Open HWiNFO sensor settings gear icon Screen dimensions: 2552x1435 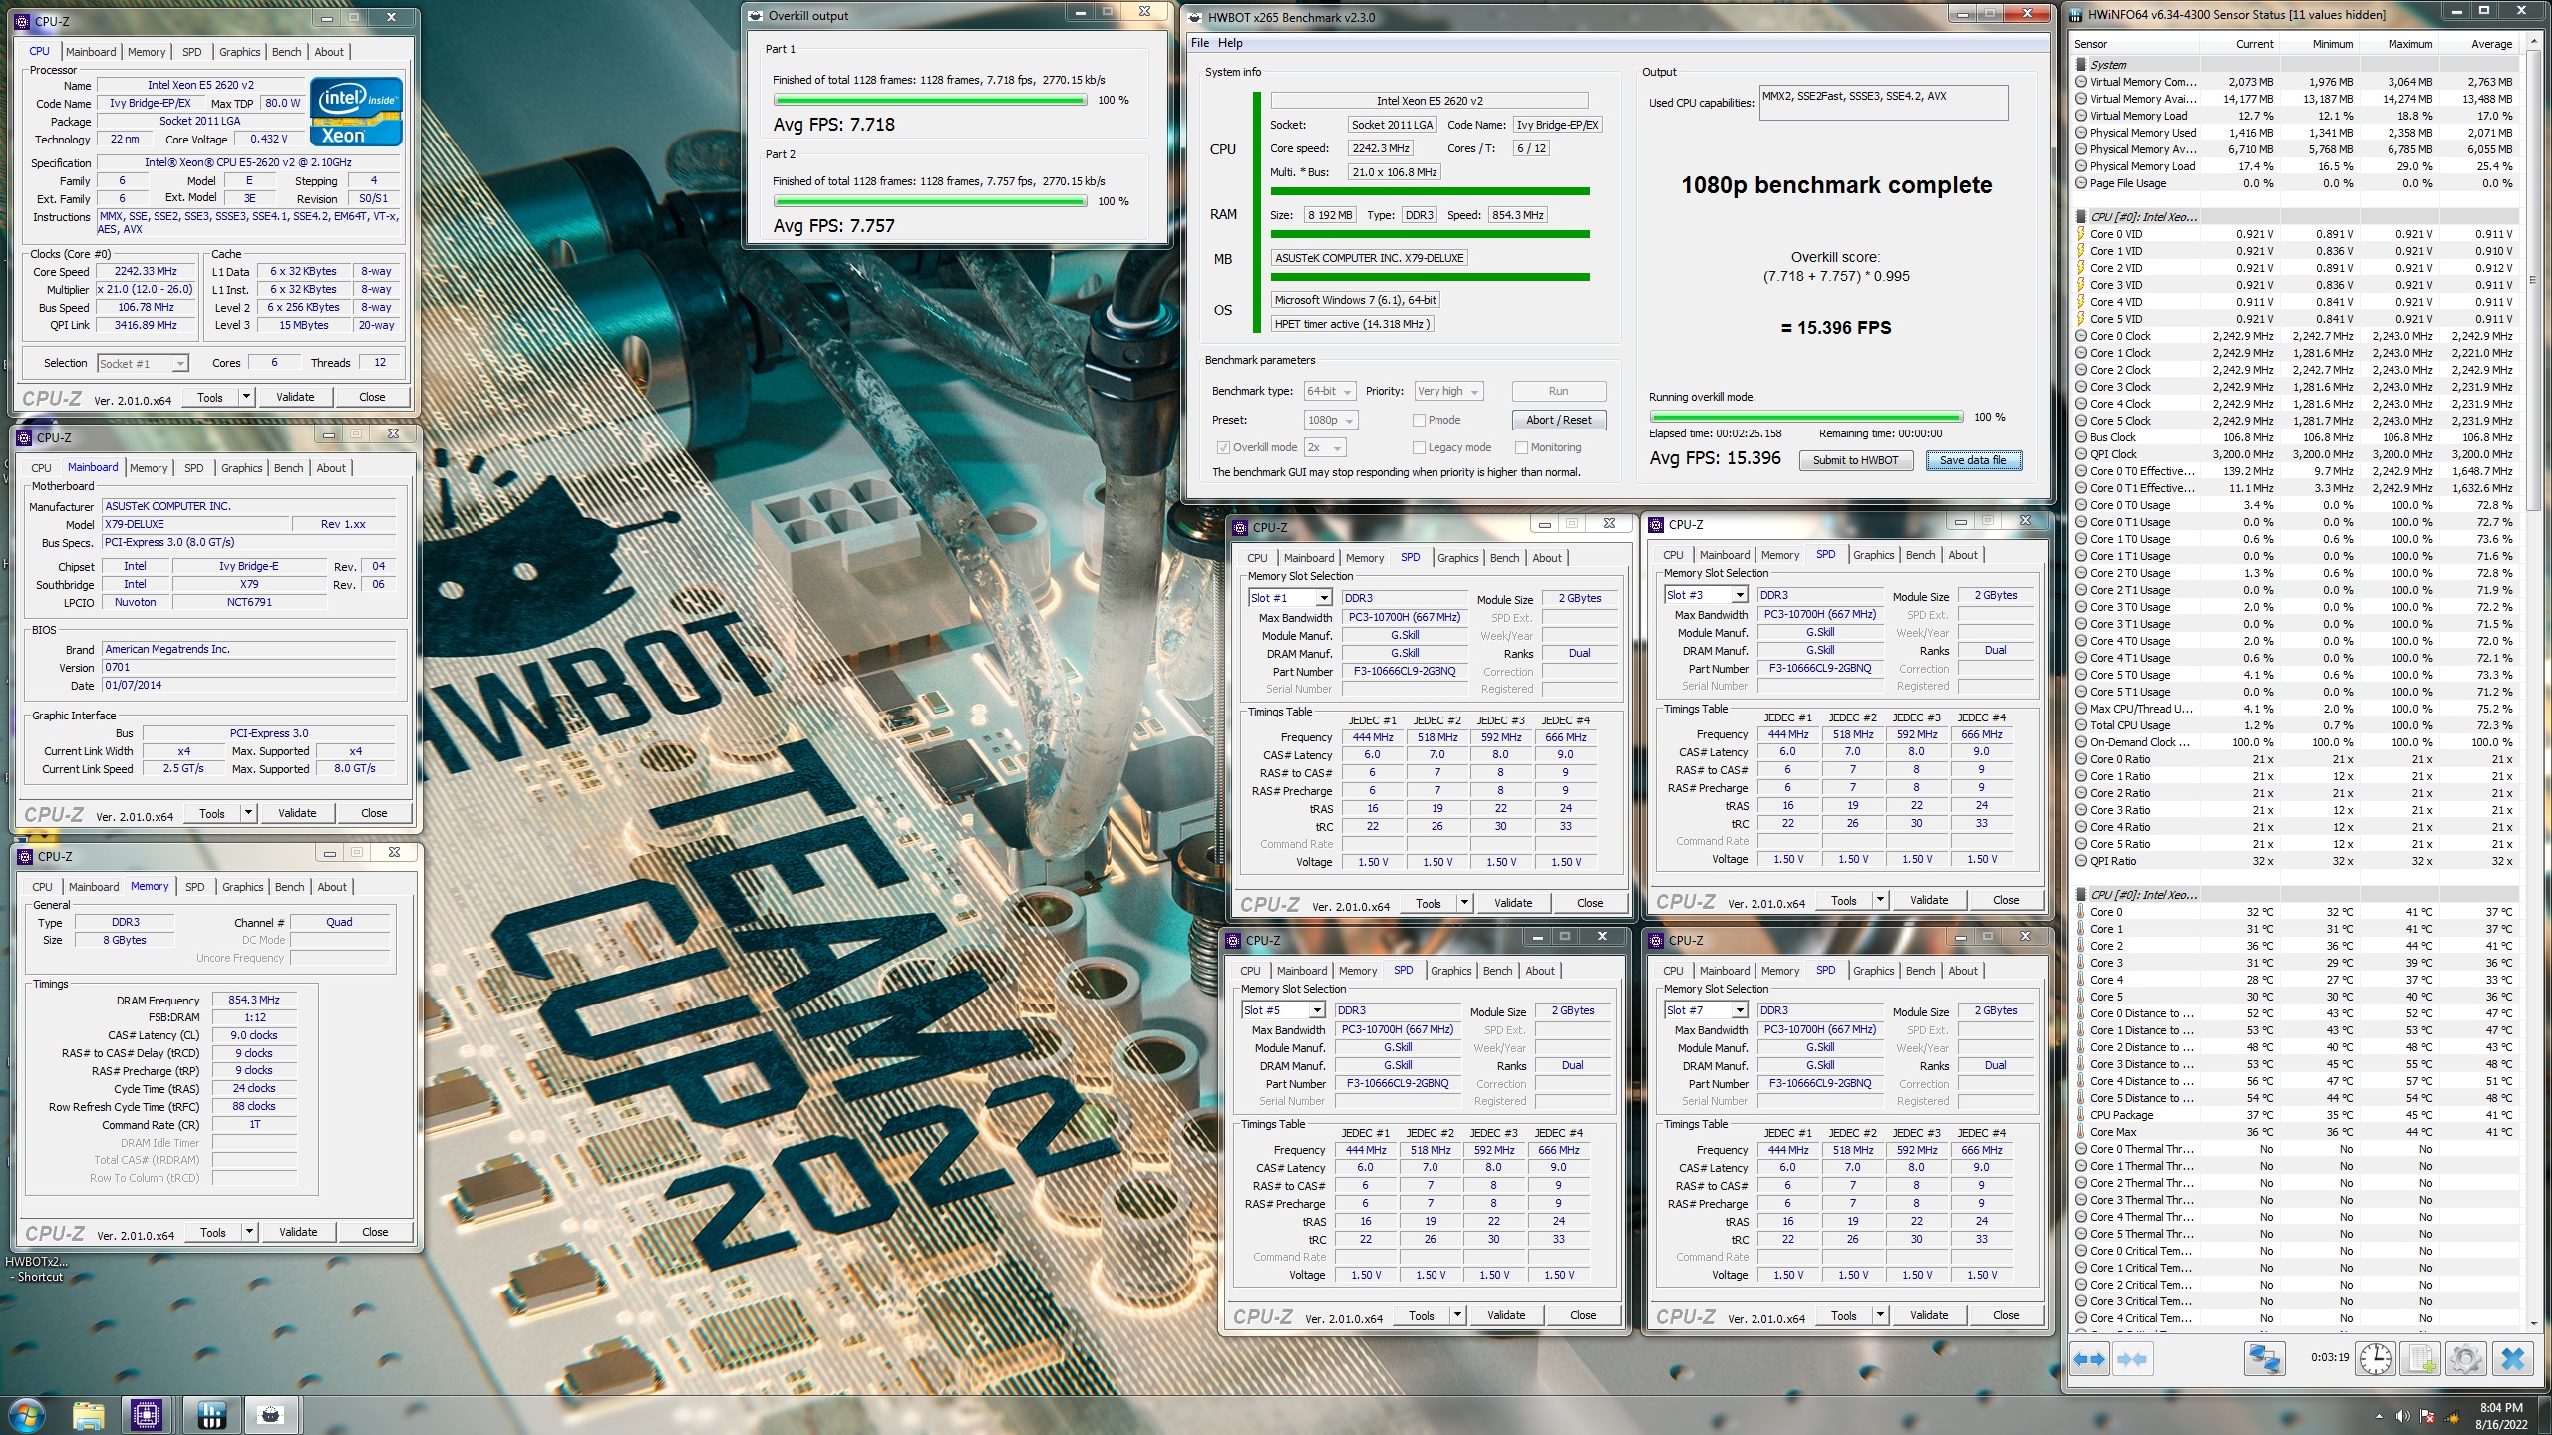(2465, 1358)
